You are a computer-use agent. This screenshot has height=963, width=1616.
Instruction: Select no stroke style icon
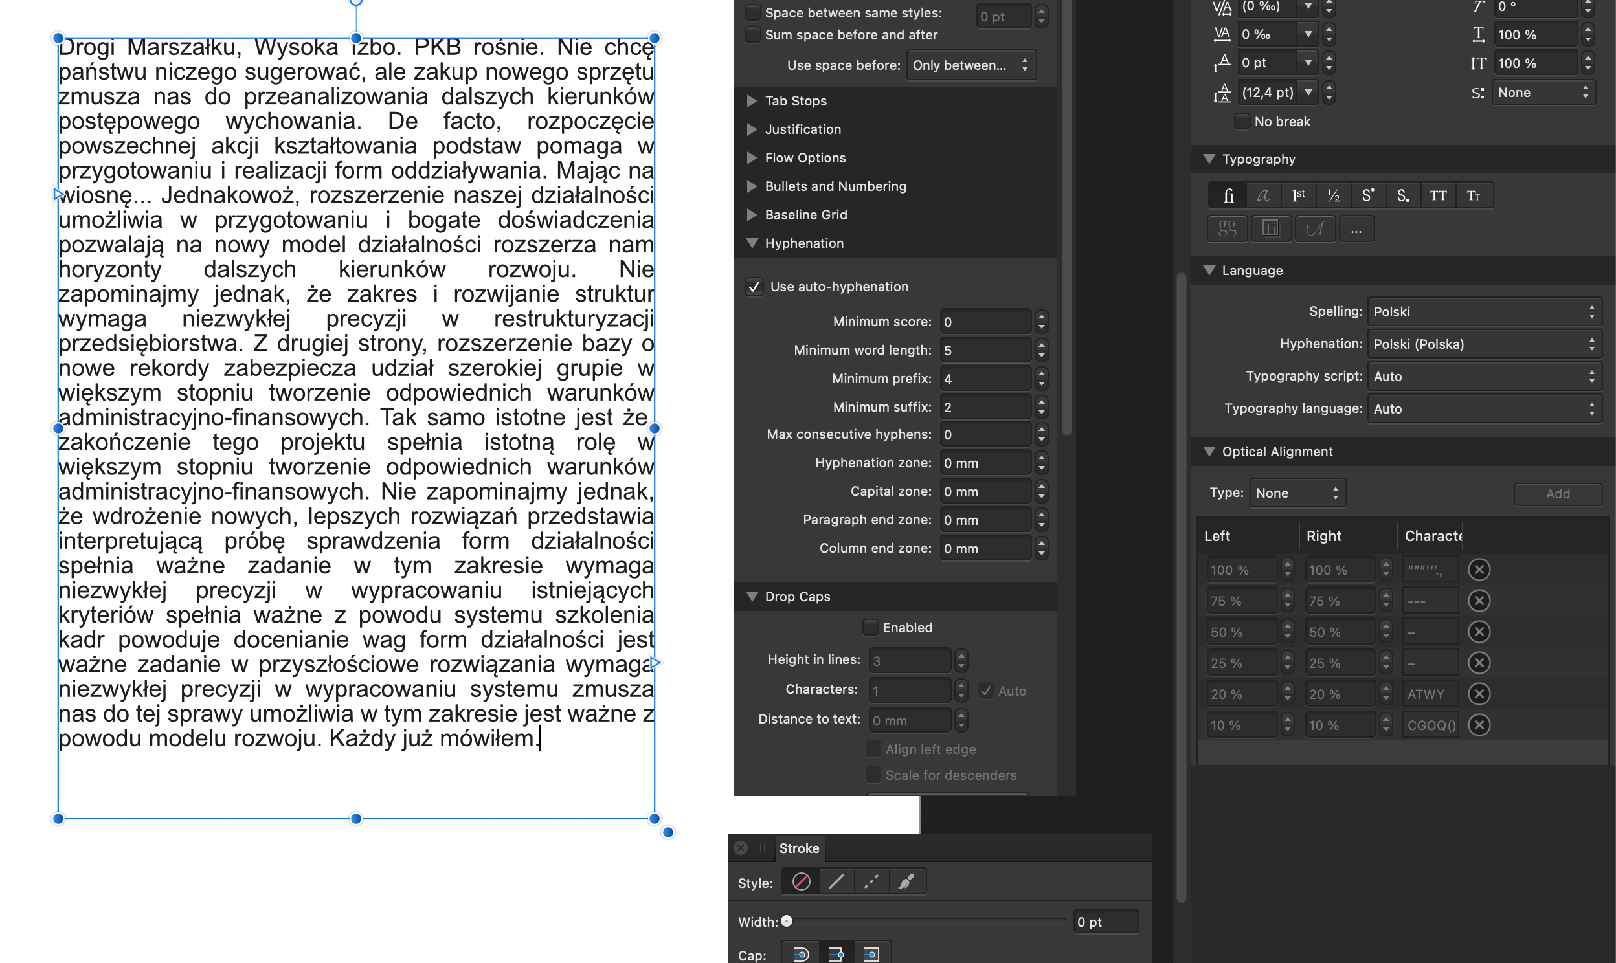click(801, 881)
